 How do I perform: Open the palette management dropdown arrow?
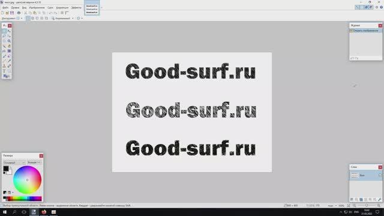(13, 193)
